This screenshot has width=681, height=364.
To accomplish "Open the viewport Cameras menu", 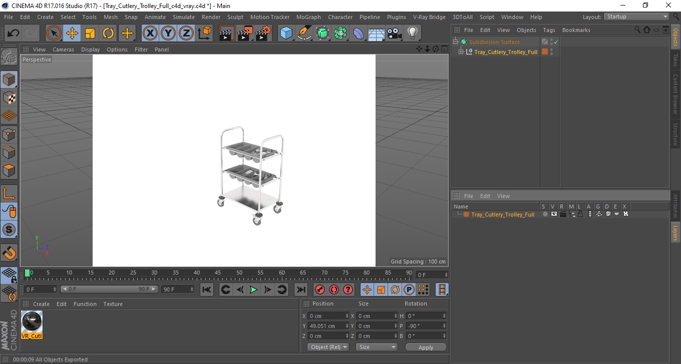I will point(63,49).
